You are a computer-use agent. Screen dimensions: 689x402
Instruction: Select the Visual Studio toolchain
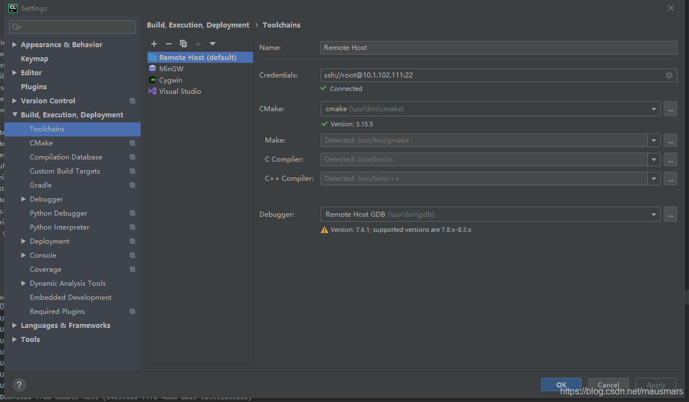coord(200,91)
